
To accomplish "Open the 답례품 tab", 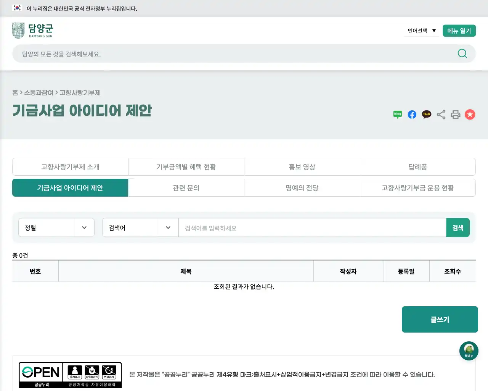I will tap(417, 166).
